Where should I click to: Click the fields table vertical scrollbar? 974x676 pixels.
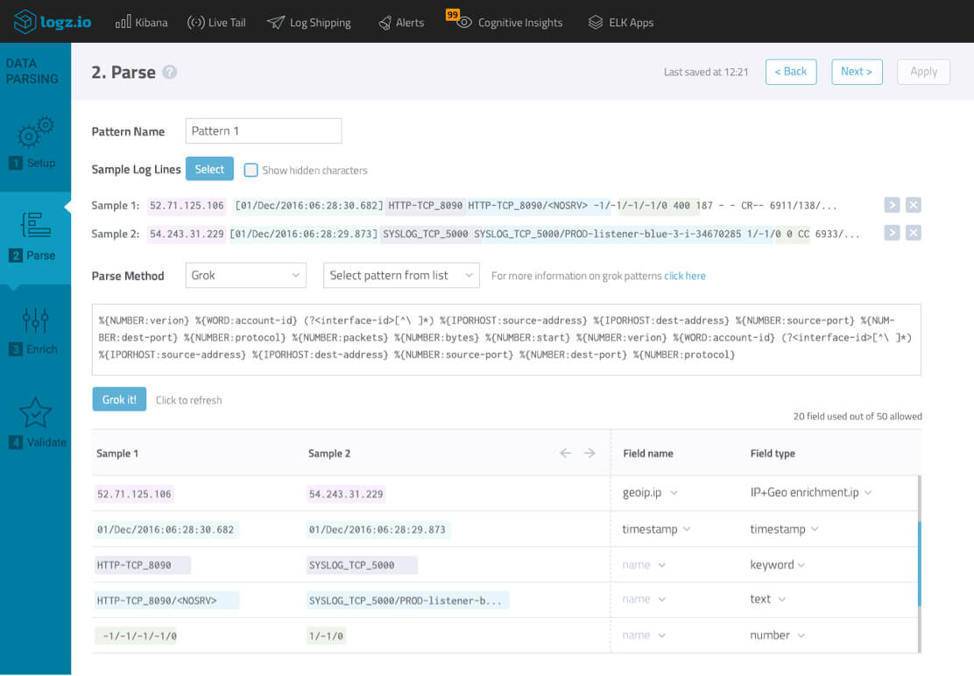pyautogui.click(x=920, y=563)
